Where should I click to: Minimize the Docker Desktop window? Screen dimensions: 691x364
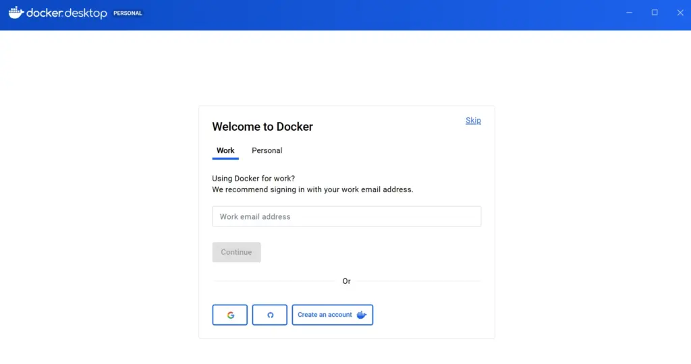630,13
